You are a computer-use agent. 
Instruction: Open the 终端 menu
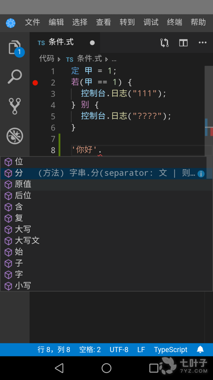174,22
